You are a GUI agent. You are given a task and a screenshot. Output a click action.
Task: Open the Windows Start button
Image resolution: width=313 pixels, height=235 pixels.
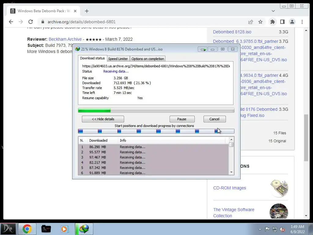(8, 229)
